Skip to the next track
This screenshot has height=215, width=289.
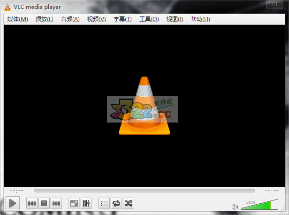tap(56, 203)
